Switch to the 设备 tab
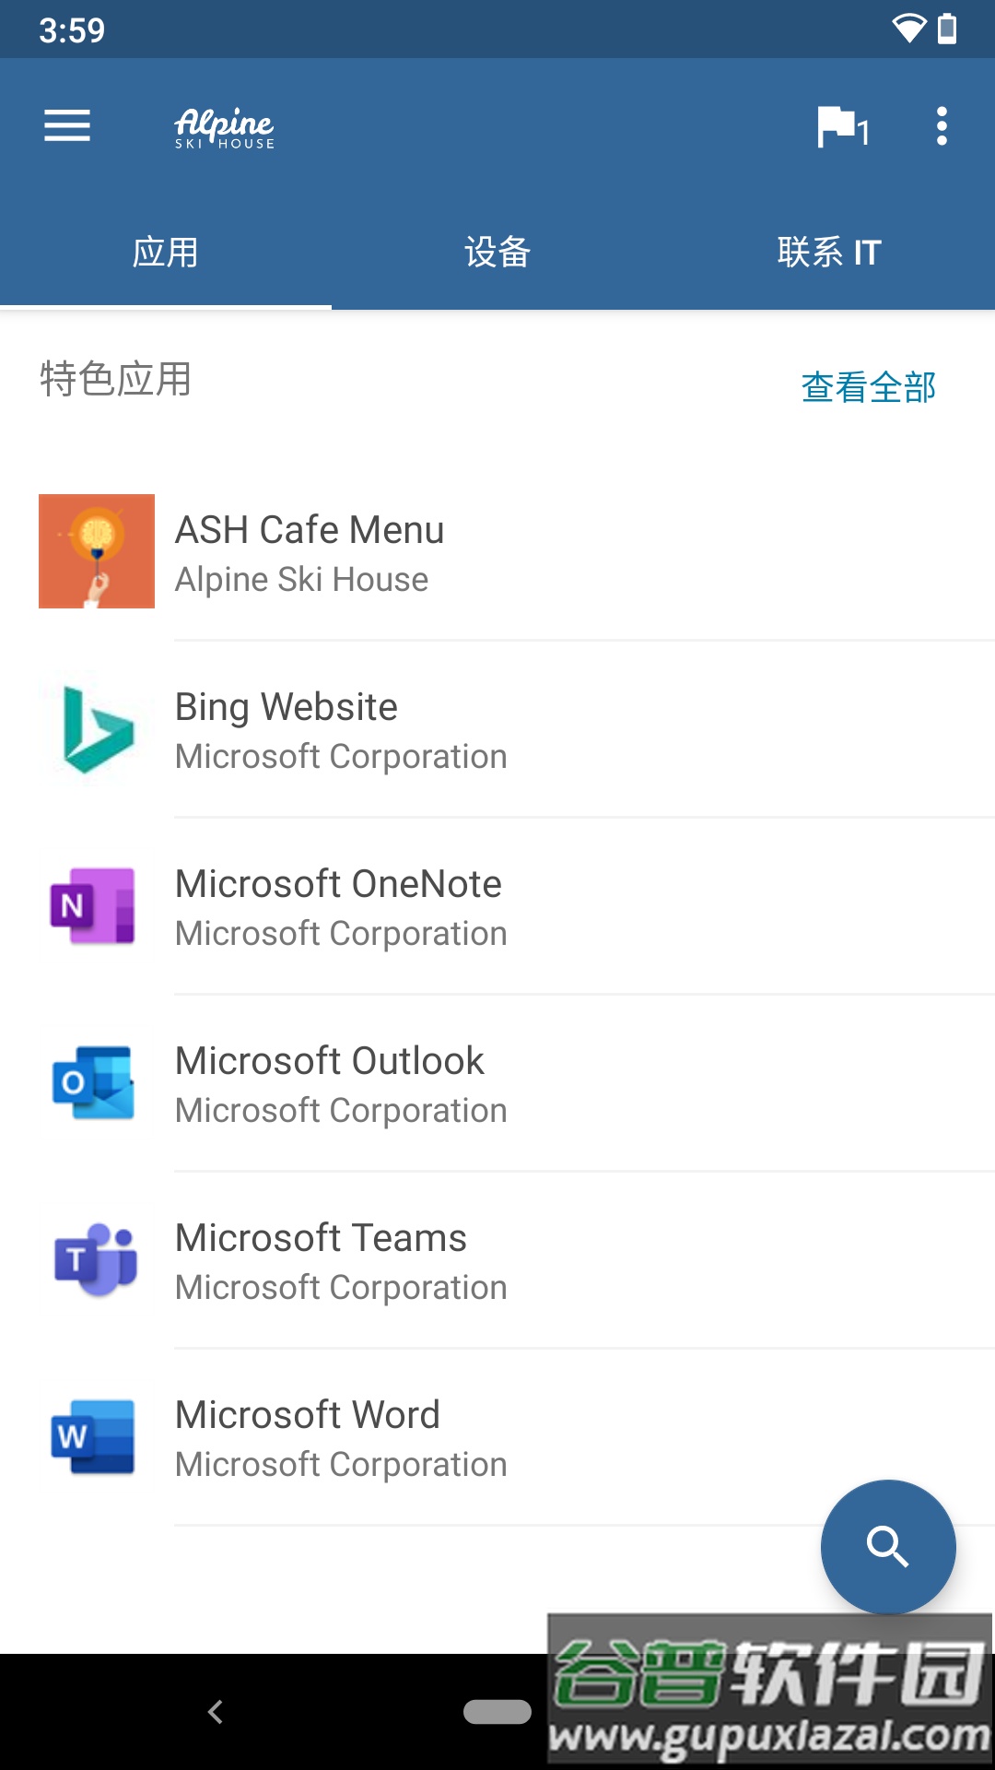 tap(497, 253)
